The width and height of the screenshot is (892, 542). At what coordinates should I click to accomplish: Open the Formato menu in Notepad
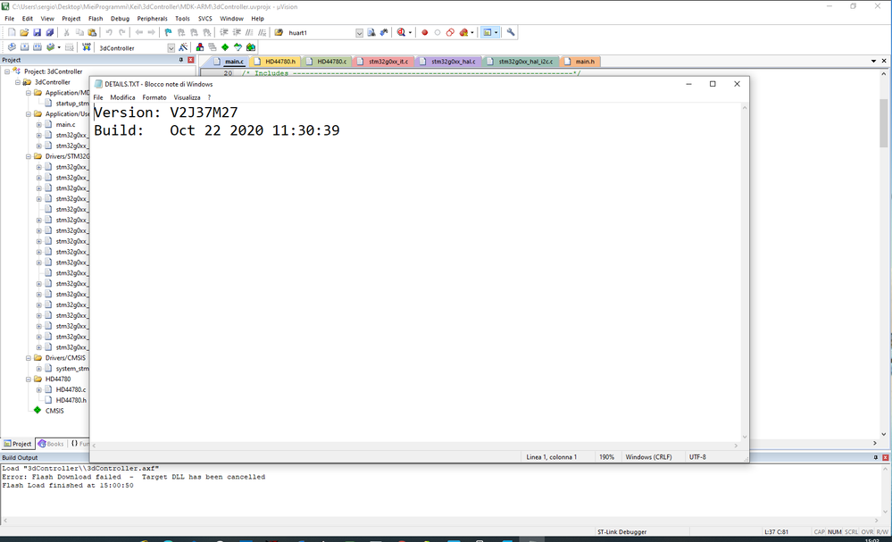tap(154, 98)
